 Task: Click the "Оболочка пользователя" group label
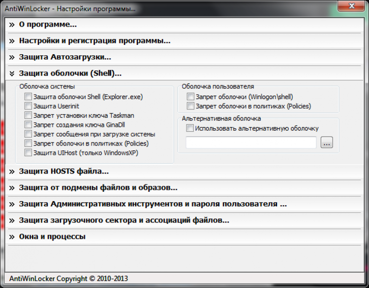pyautogui.click(x=218, y=87)
